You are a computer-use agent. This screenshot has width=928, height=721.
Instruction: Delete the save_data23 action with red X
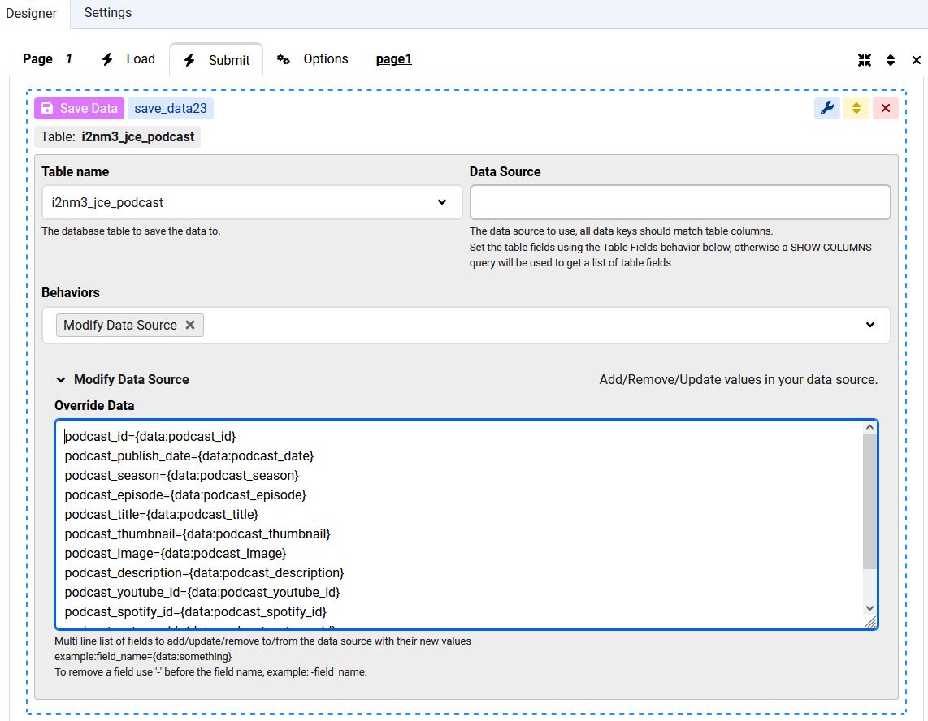pos(885,109)
